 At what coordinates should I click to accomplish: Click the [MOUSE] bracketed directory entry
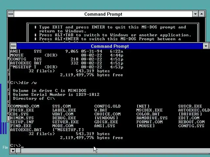146,126
